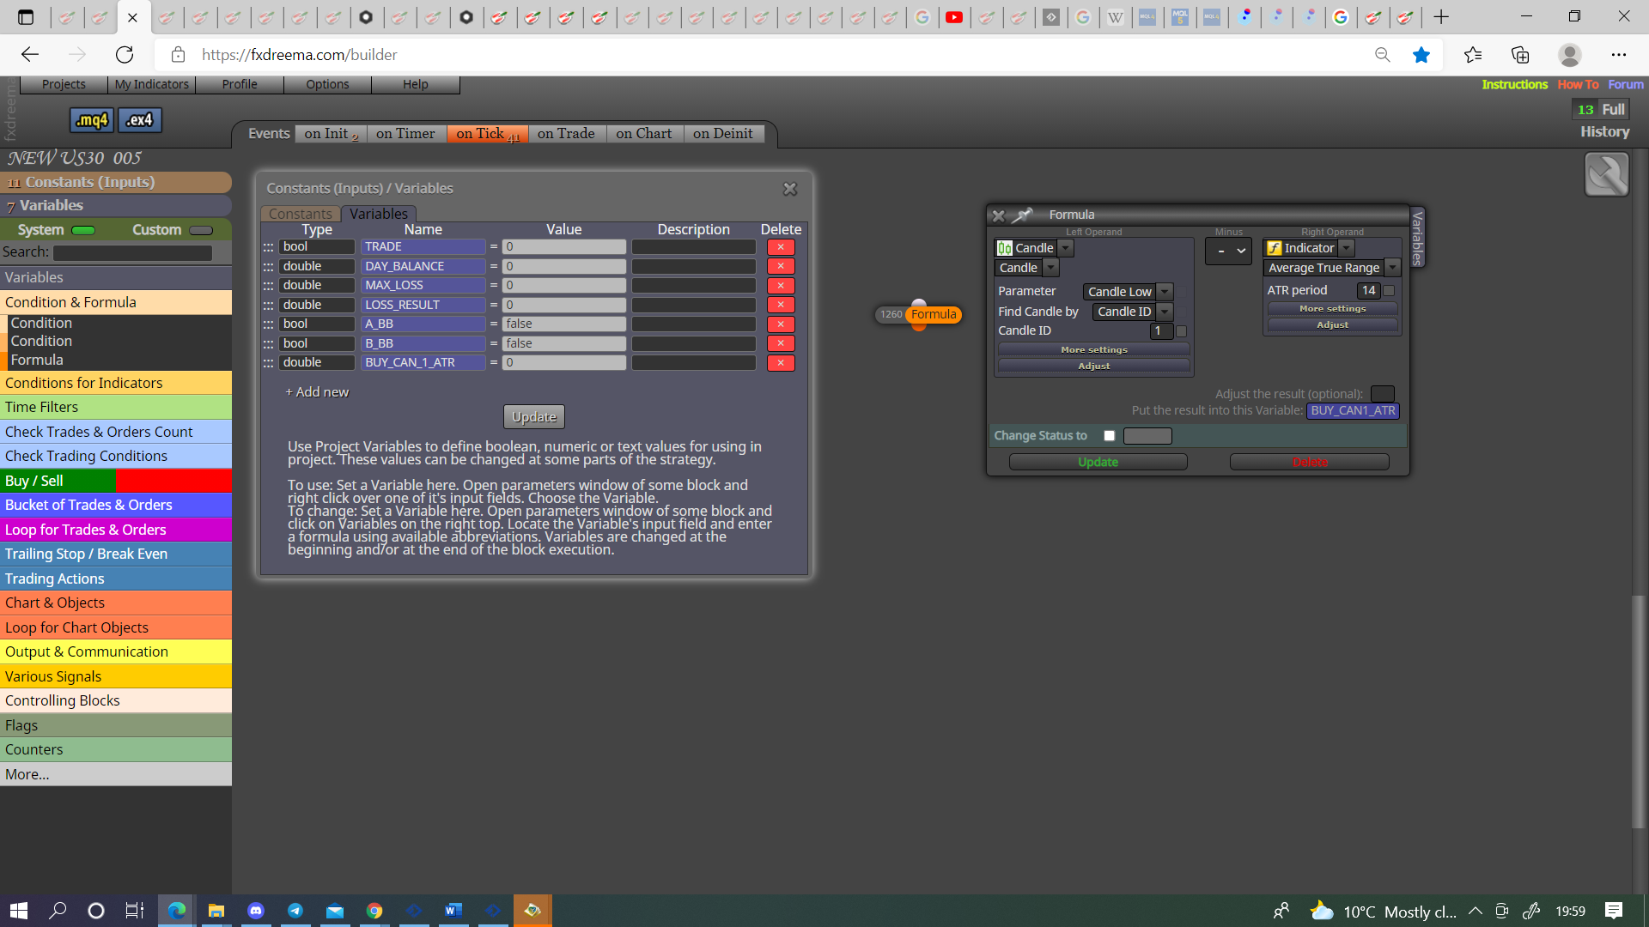Open the Right Operand Indicator dropdown
The height and width of the screenshot is (927, 1649).
click(x=1347, y=248)
